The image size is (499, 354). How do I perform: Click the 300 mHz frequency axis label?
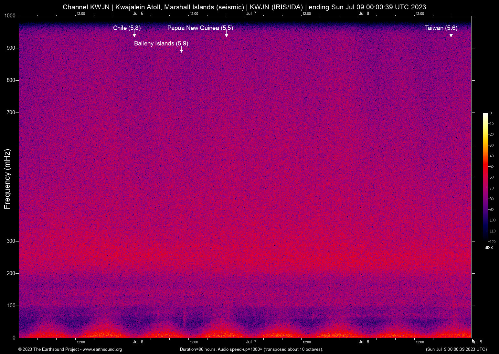pyautogui.click(x=11, y=241)
